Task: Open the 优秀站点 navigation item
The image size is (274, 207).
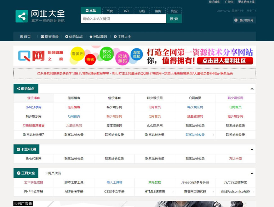Action: coord(74,36)
